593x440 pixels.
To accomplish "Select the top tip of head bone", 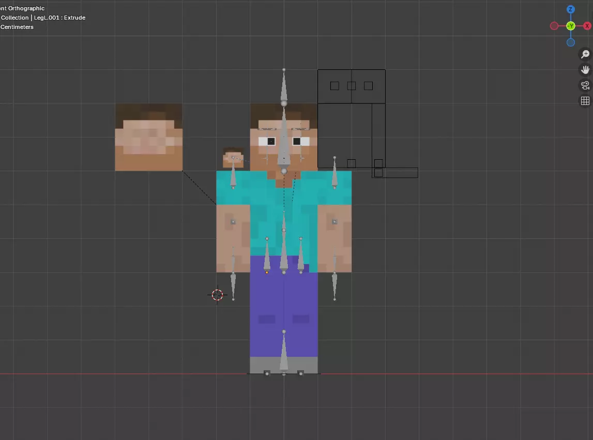I will coord(284,70).
